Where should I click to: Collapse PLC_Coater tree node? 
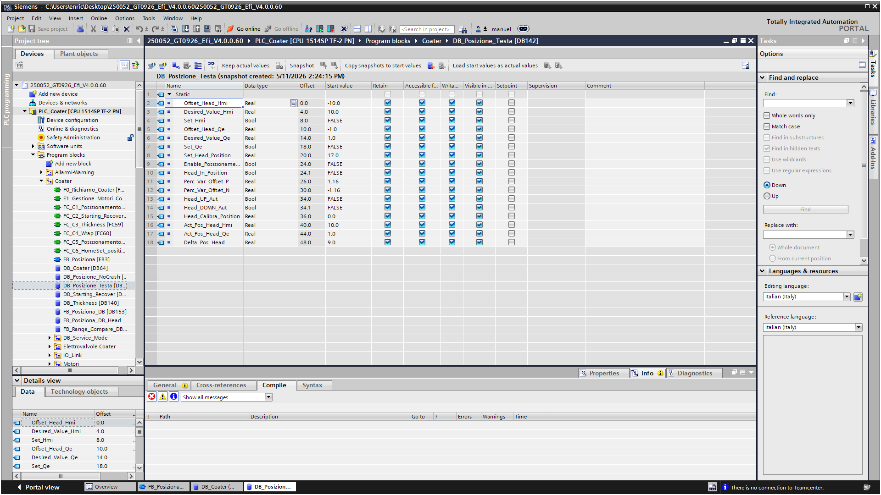coord(25,111)
